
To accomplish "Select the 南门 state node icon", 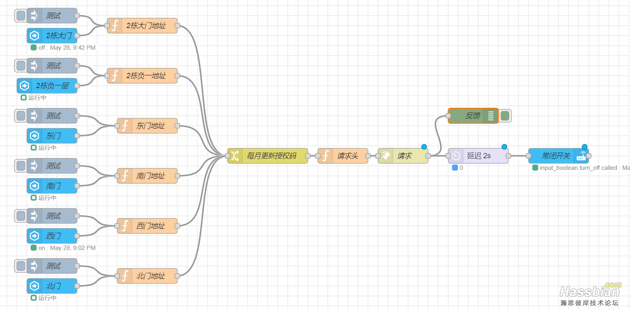I will (x=35, y=186).
